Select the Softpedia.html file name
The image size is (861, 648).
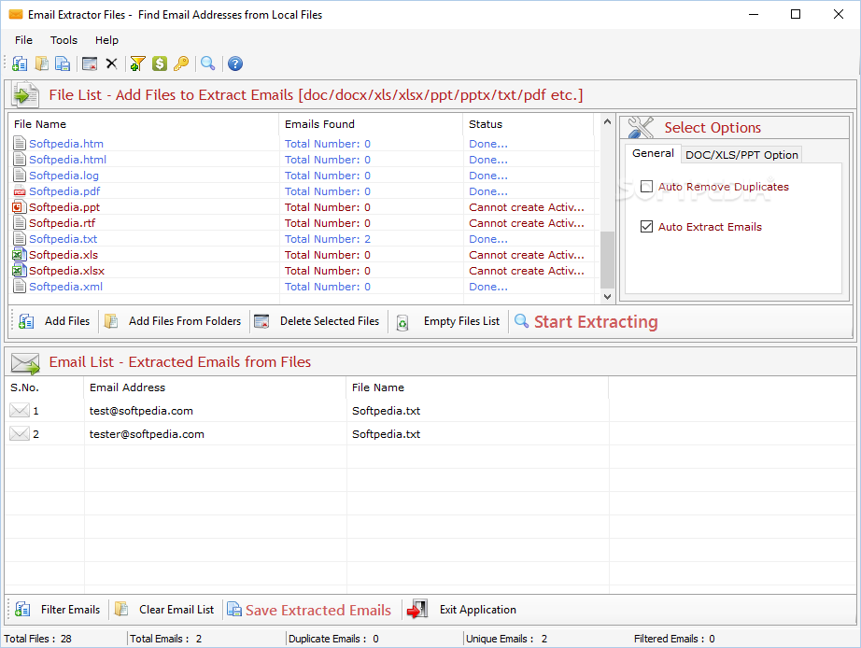[67, 160]
